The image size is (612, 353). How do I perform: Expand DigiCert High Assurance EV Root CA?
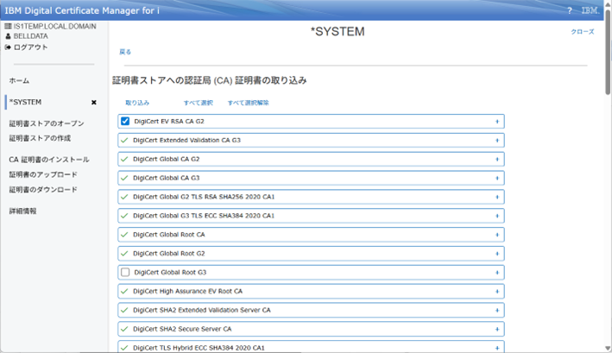click(x=497, y=291)
